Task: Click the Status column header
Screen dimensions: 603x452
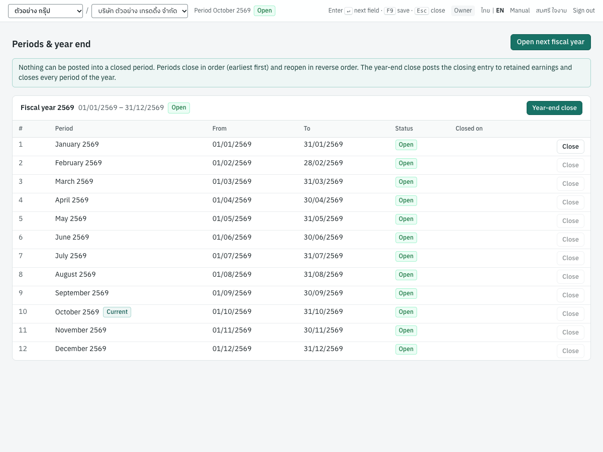Action: 404,129
